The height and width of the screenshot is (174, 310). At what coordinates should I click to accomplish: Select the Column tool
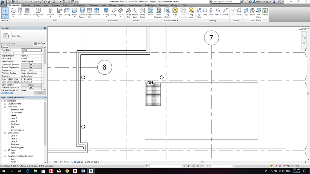50,12
